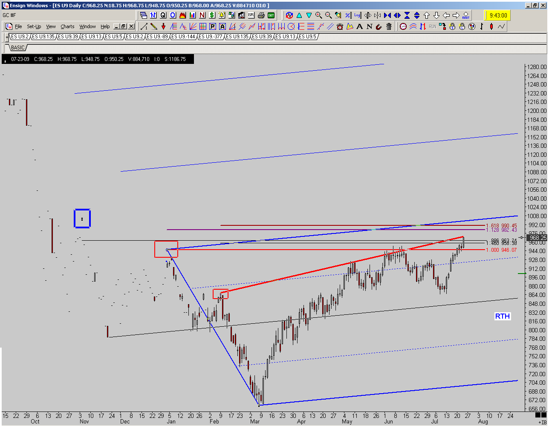Click the 1.000 946.07 level label
Viewport: 549px width, 426px height.
coord(501,250)
